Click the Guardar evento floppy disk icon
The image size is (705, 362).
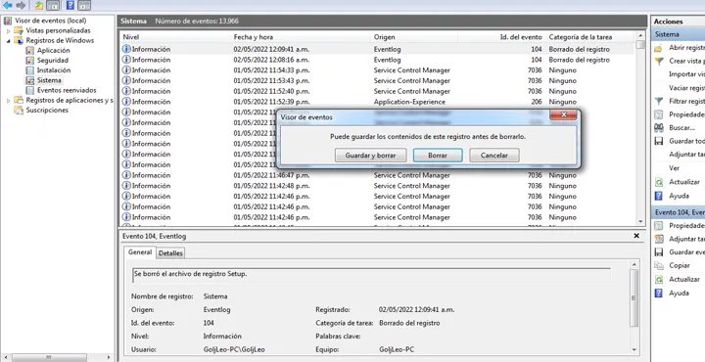tap(659, 252)
